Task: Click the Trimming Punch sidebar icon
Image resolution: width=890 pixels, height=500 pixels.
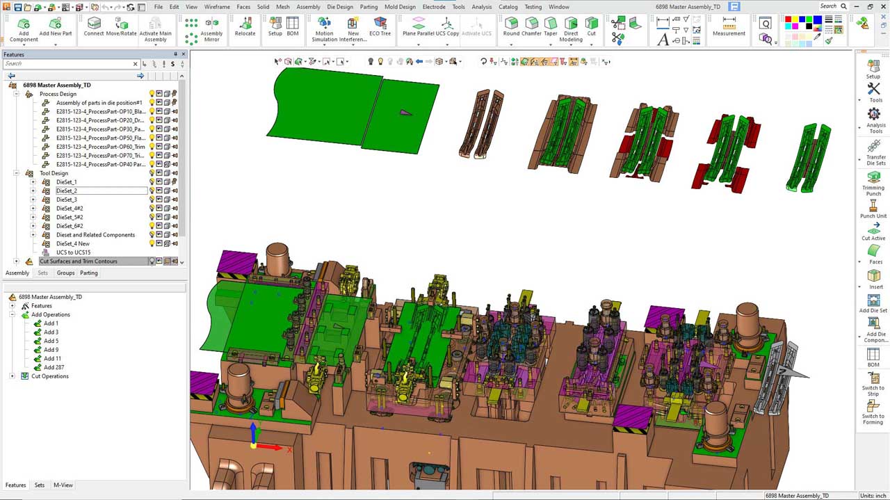Action: pos(873,184)
